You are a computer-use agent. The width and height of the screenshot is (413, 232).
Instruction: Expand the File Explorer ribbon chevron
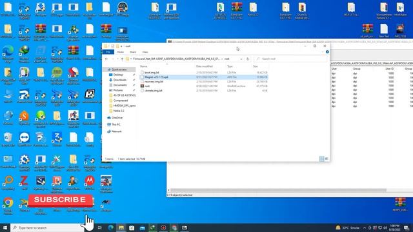[x=323, y=52]
